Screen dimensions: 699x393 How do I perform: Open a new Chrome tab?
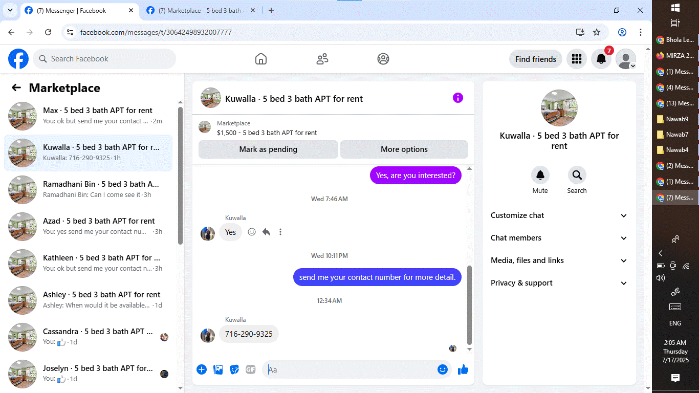271,10
